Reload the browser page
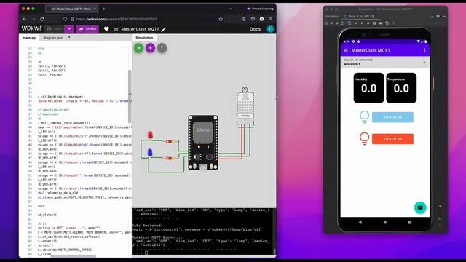The height and width of the screenshot is (262, 466). pos(42,19)
